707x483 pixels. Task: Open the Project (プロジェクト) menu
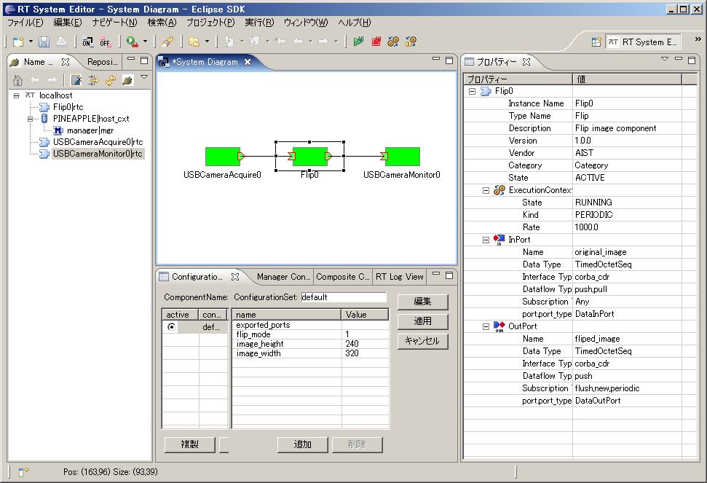tap(210, 23)
